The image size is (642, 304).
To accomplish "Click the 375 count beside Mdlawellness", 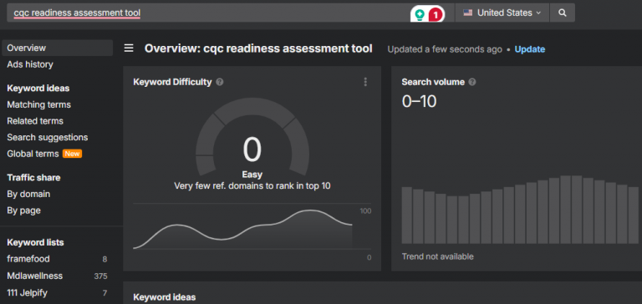I will (x=100, y=276).
